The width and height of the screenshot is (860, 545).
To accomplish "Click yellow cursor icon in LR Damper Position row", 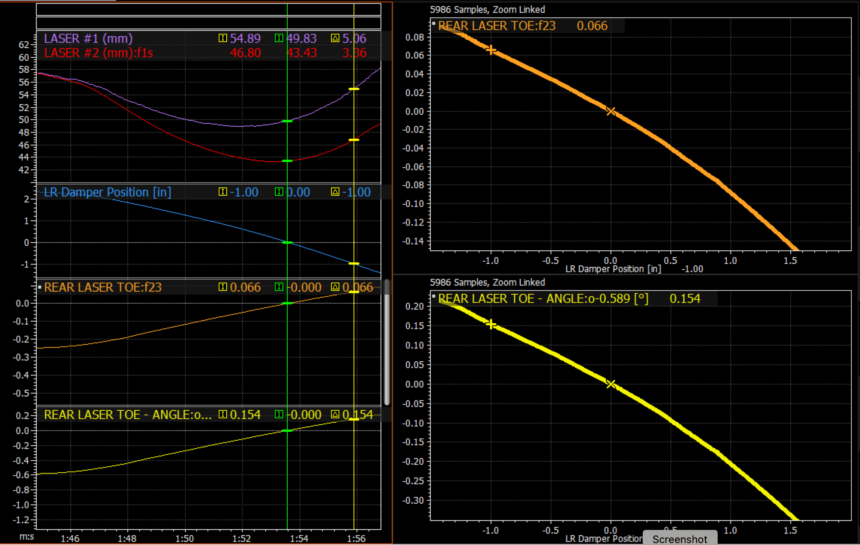I will point(223,192).
